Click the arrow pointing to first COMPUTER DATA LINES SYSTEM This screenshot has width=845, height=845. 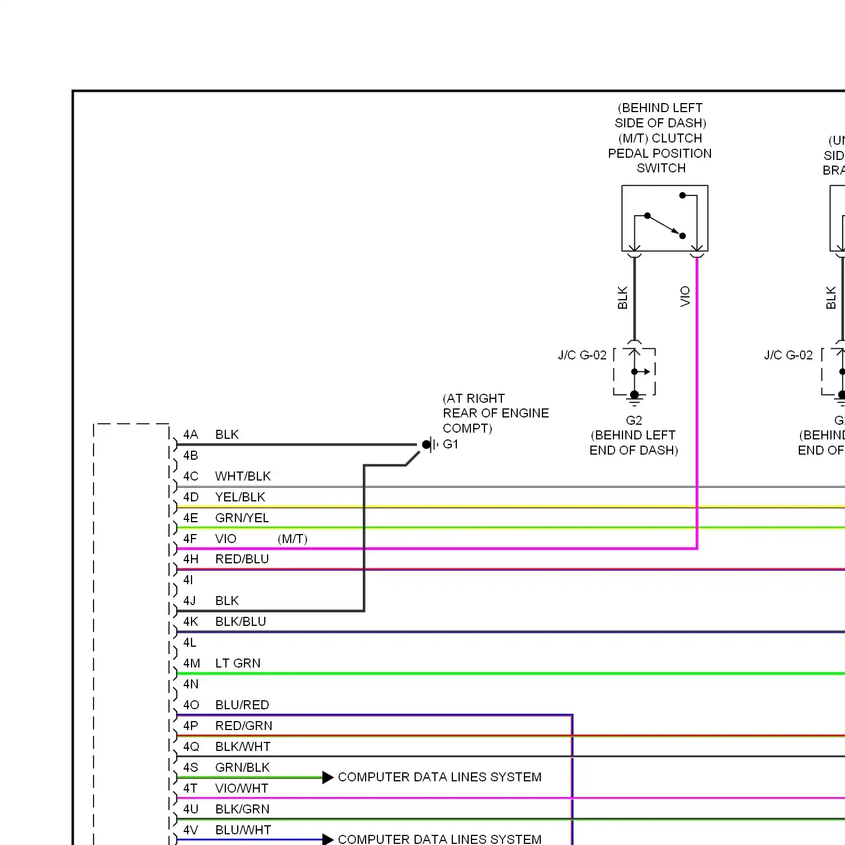click(328, 777)
